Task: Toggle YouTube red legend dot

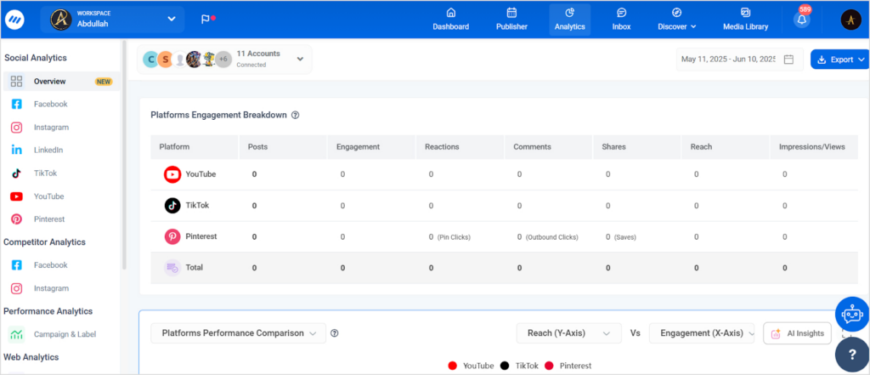Action: tap(452, 366)
